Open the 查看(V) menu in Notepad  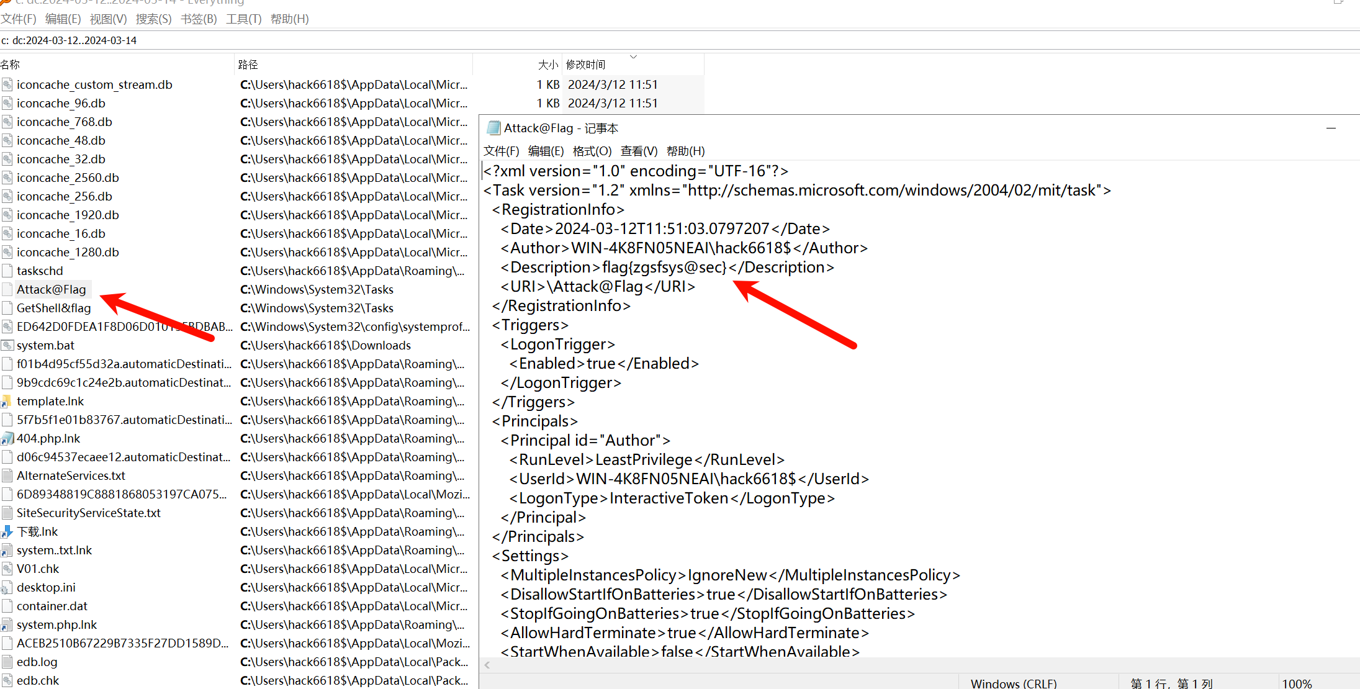pos(639,151)
